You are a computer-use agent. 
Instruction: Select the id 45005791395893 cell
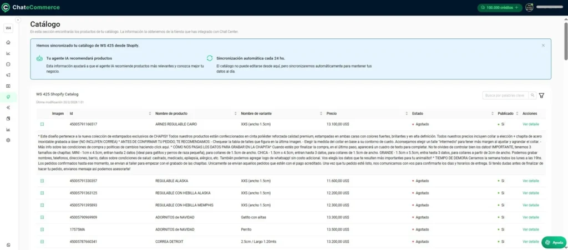pyautogui.click(x=83, y=205)
